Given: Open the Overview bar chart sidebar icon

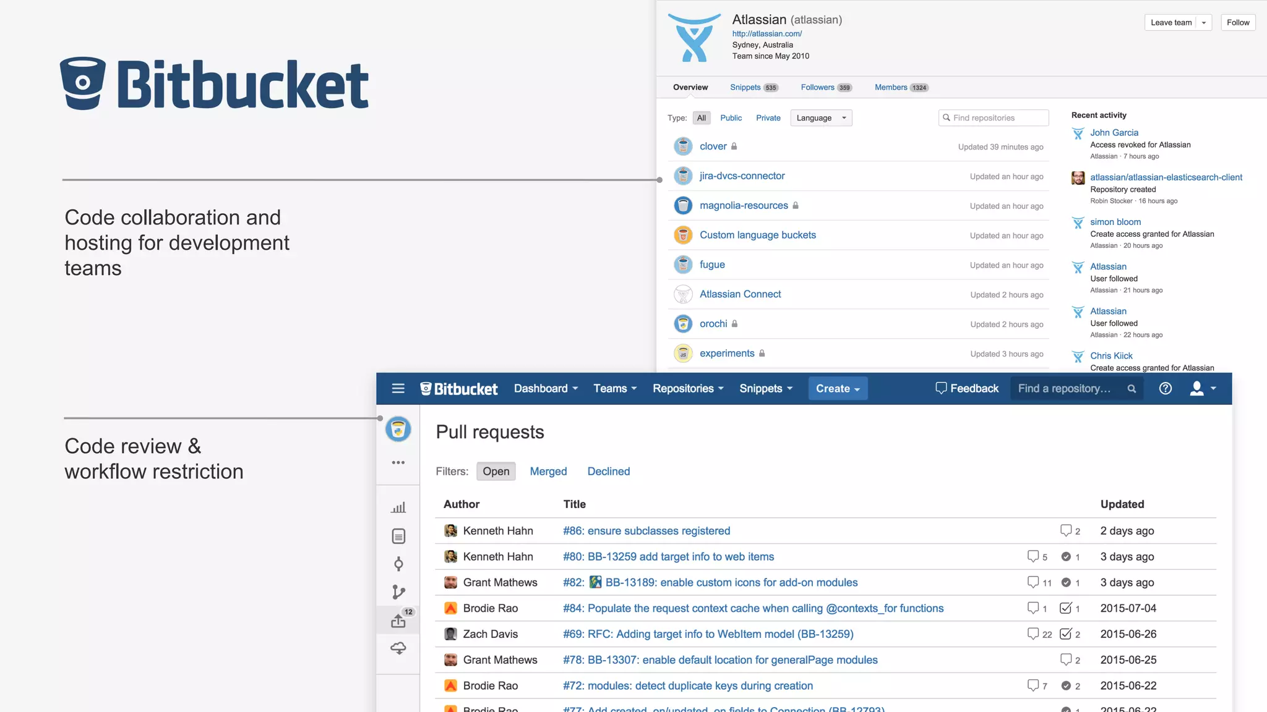Looking at the screenshot, I should pos(398,507).
